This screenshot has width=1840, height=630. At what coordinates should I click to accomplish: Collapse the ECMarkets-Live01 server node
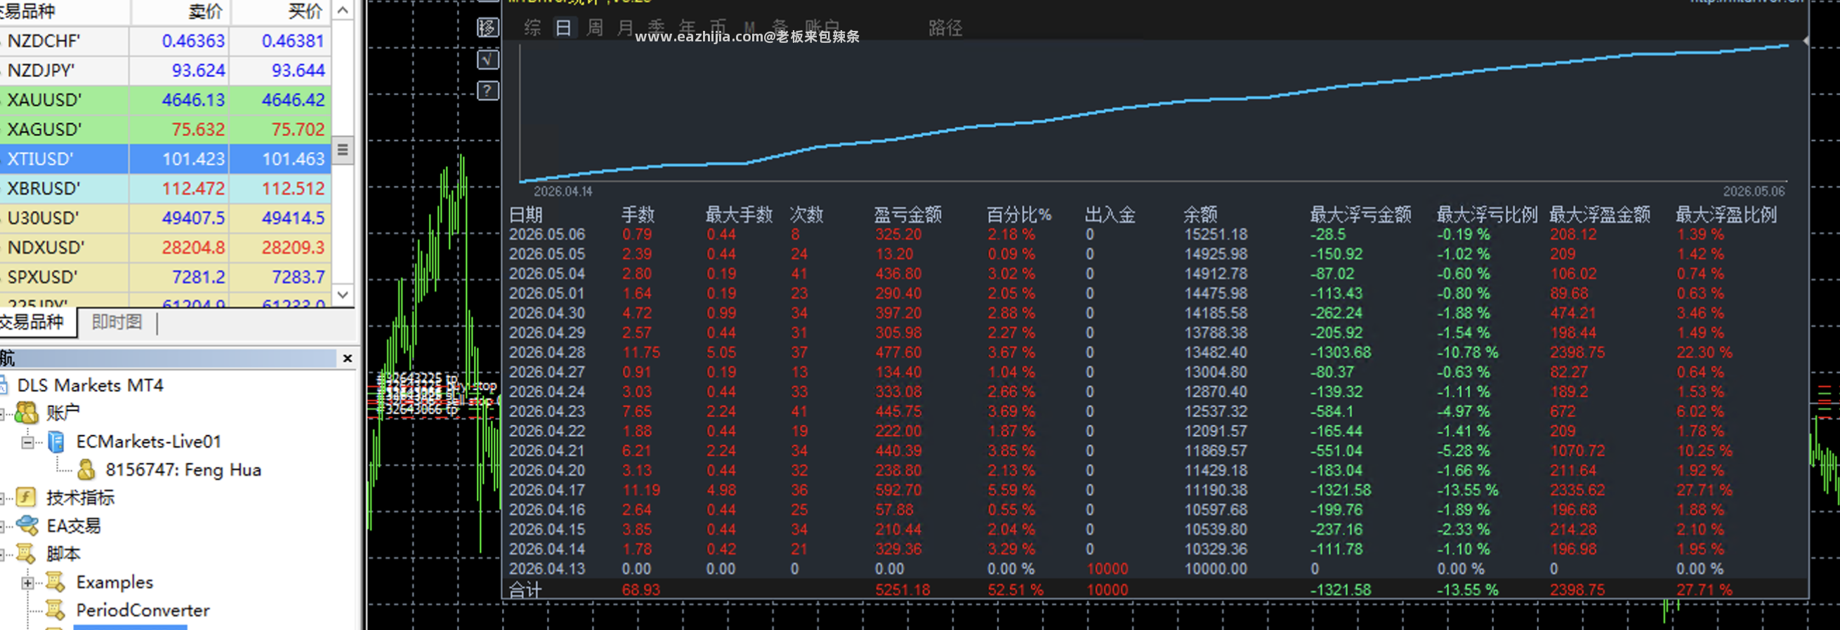[x=28, y=443]
